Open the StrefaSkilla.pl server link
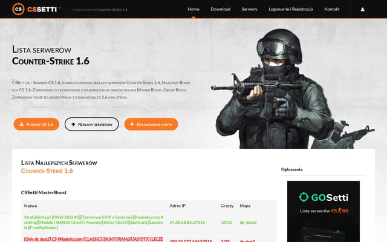This screenshot has height=242, width=387. [x=94, y=222]
